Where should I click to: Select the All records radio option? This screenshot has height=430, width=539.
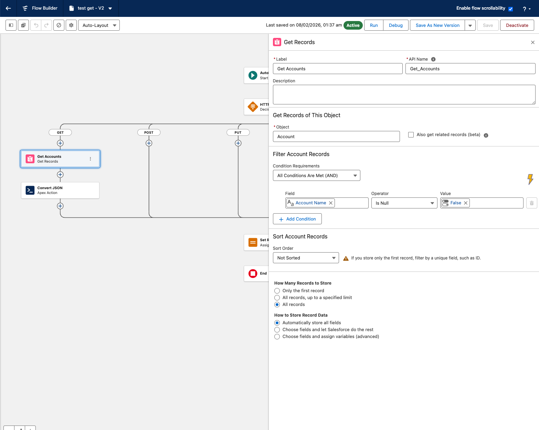[x=277, y=305]
